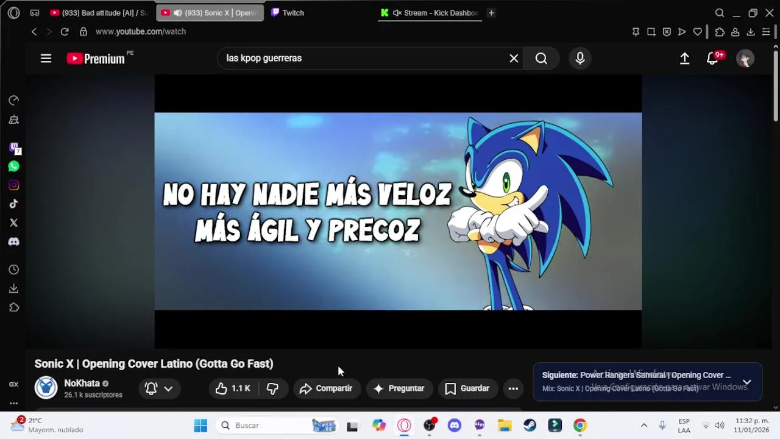Search open tabs with the magnifier

[720, 13]
